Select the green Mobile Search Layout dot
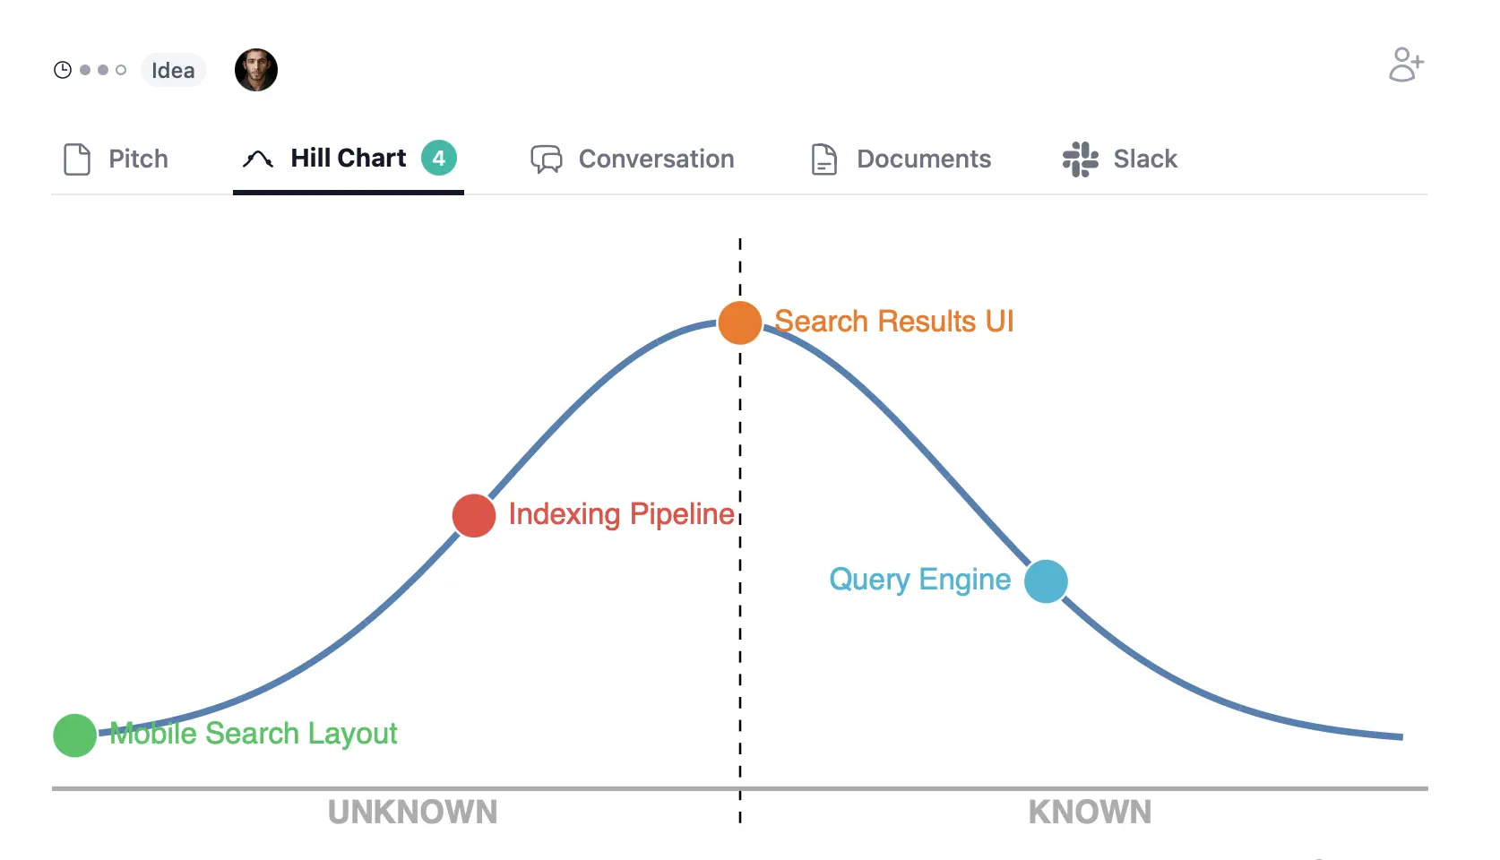The image size is (1500, 860). tap(74, 735)
